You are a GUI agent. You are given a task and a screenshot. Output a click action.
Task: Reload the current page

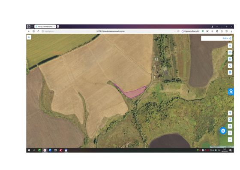click(x=38, y=31)
